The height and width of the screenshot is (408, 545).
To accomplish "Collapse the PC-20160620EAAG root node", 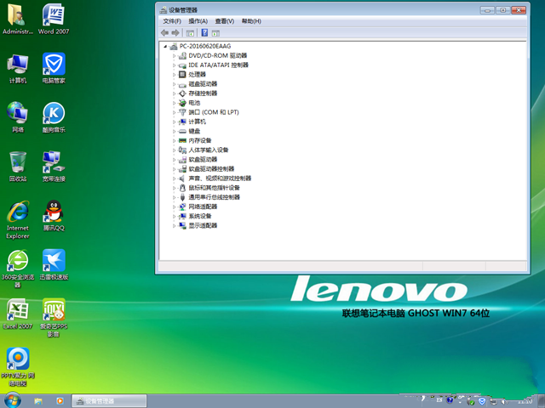I will point(165,46).
